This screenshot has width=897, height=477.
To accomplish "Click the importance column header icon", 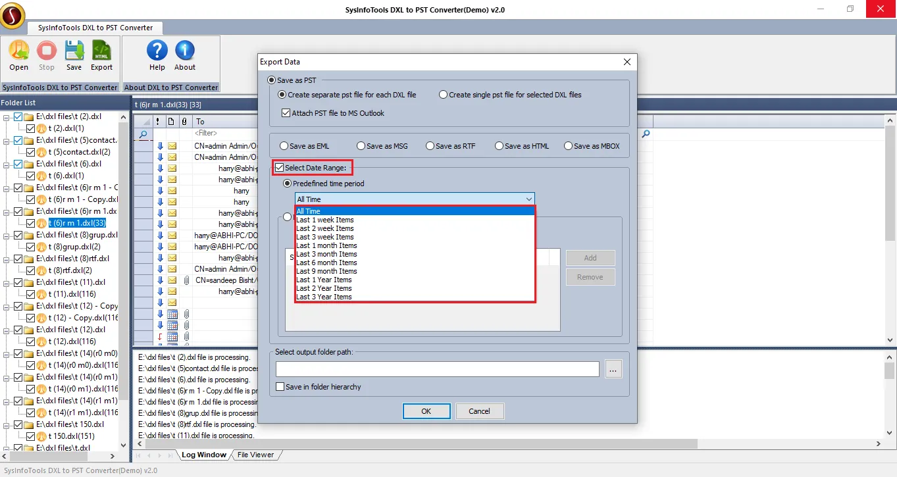I will coord(158,122).
